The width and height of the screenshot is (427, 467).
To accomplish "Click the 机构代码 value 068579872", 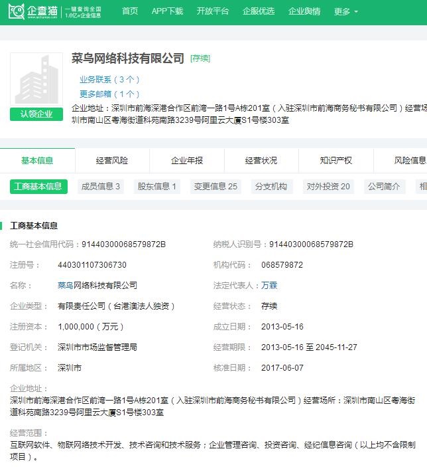I will [282, 265].
